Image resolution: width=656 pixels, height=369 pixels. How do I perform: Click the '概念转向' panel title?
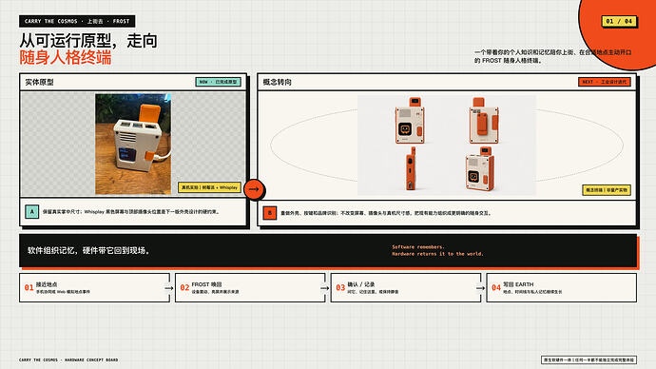[x=277, y=82]
